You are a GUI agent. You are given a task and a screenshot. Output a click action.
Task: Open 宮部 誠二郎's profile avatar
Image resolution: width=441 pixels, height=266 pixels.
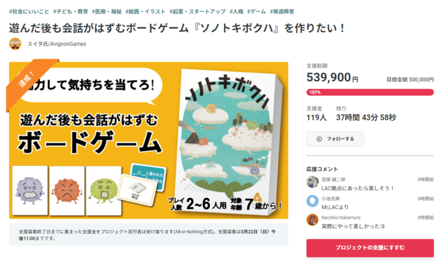312,182
